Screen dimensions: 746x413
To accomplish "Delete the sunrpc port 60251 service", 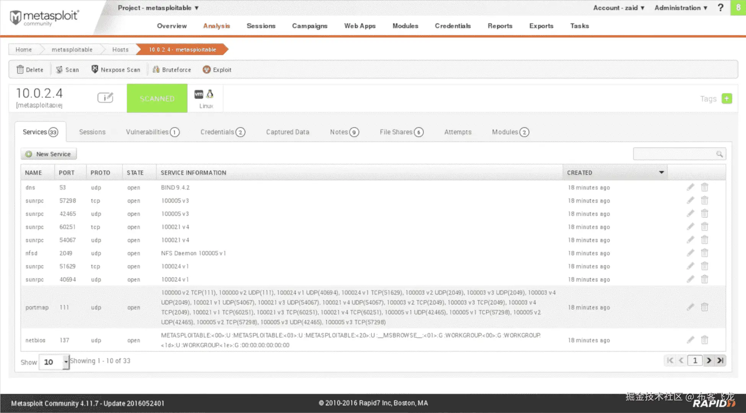I will coord(705,227).
